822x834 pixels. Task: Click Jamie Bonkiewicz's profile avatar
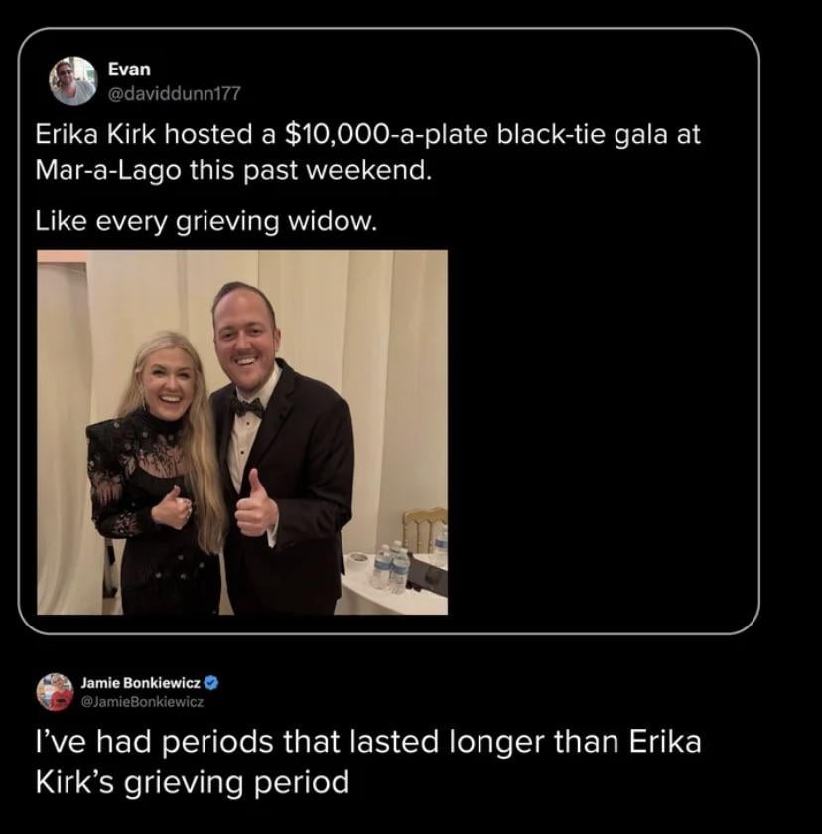pos(56,691)
